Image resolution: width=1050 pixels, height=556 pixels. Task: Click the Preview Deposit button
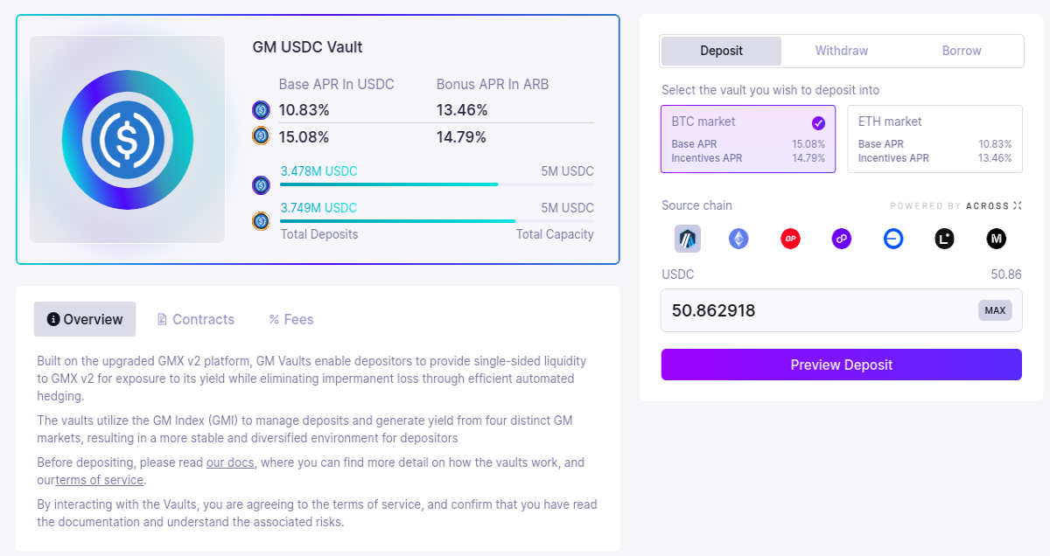click(842, 365)
